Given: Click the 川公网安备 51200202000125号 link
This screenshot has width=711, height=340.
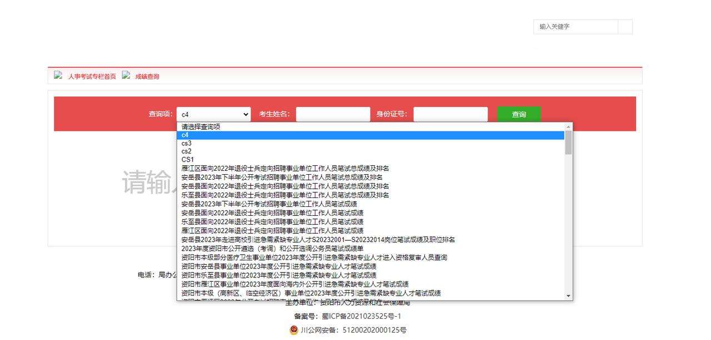Looking at the screenshot, I should point(353,330).
